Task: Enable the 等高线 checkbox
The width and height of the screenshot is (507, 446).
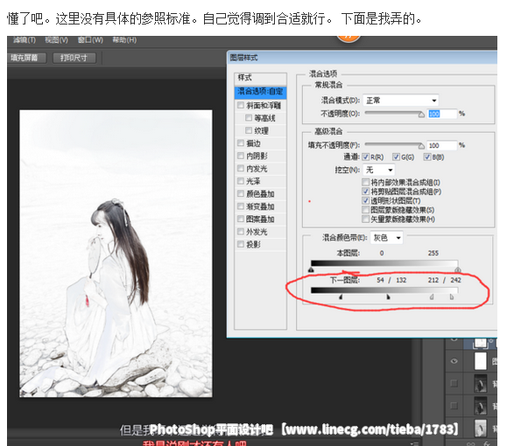Action: 249,118
